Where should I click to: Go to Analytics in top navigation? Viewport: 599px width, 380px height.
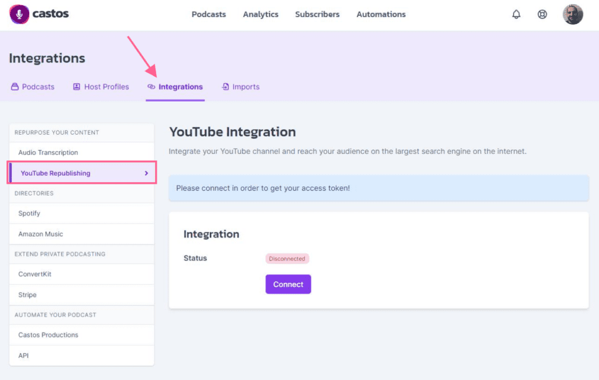(260, 14)
